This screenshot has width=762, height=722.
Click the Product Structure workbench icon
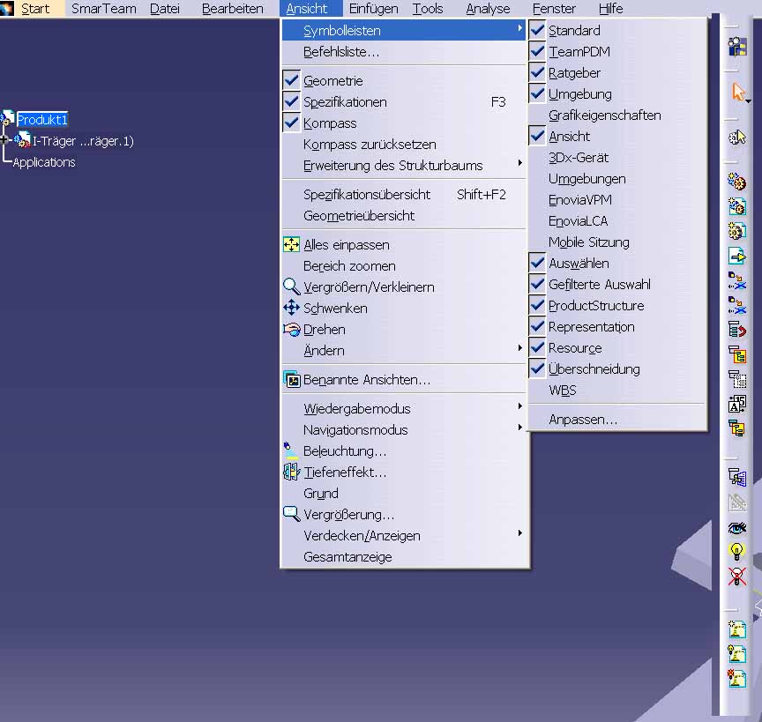[737, 47]
